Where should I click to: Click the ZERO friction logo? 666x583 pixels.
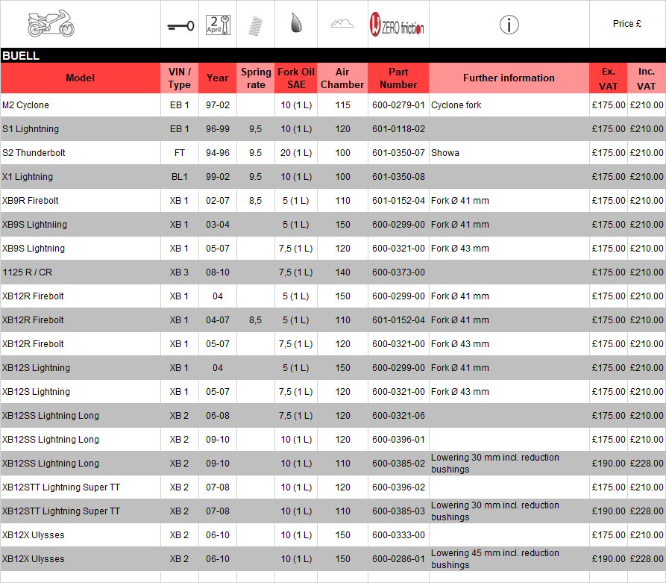click(398, 25)
